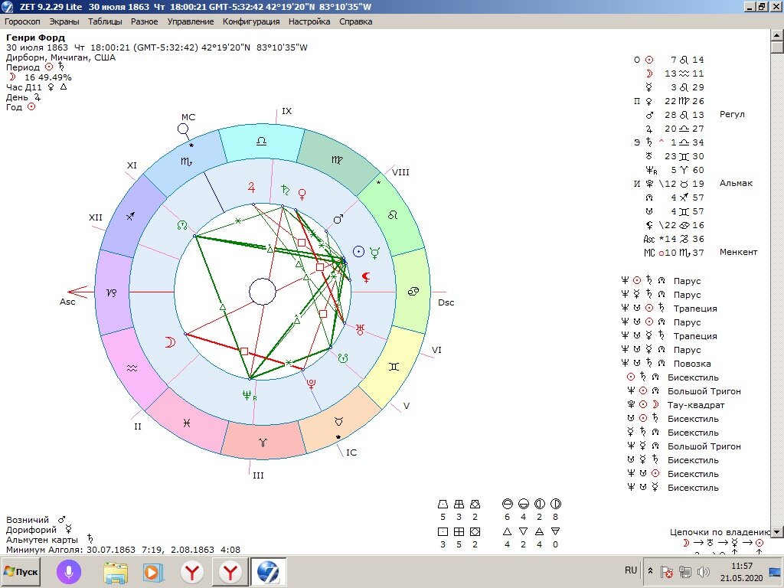
Task: Click the Пуск start button
Action: click(x=21, y=571)
